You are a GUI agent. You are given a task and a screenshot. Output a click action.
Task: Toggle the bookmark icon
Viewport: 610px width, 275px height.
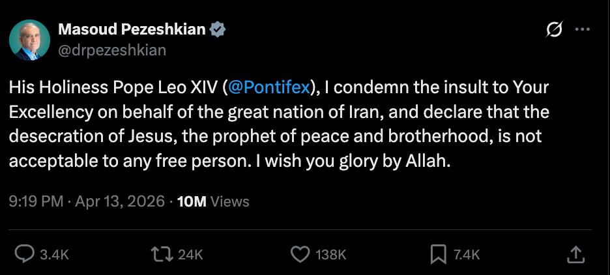pos(439,254)
